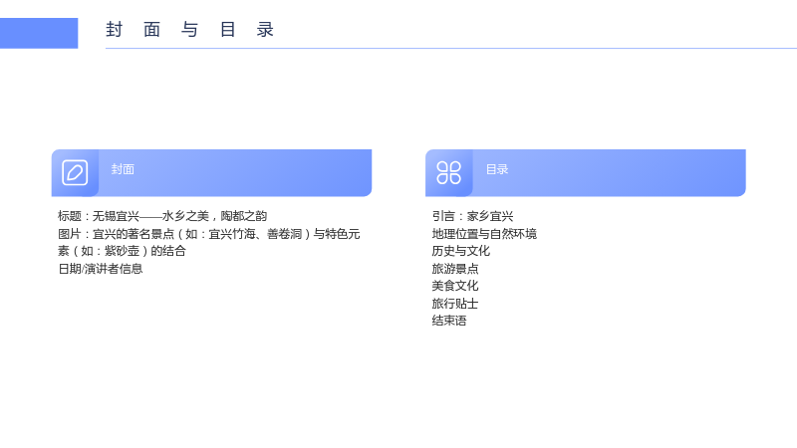Select the 历史与文化 contents item

pyautogui.click(x=461, y=251)
